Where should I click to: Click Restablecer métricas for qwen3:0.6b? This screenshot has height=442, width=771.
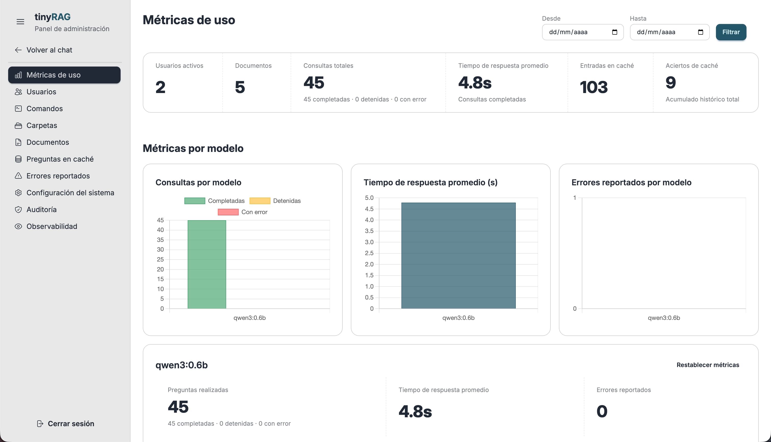(708, 365)
